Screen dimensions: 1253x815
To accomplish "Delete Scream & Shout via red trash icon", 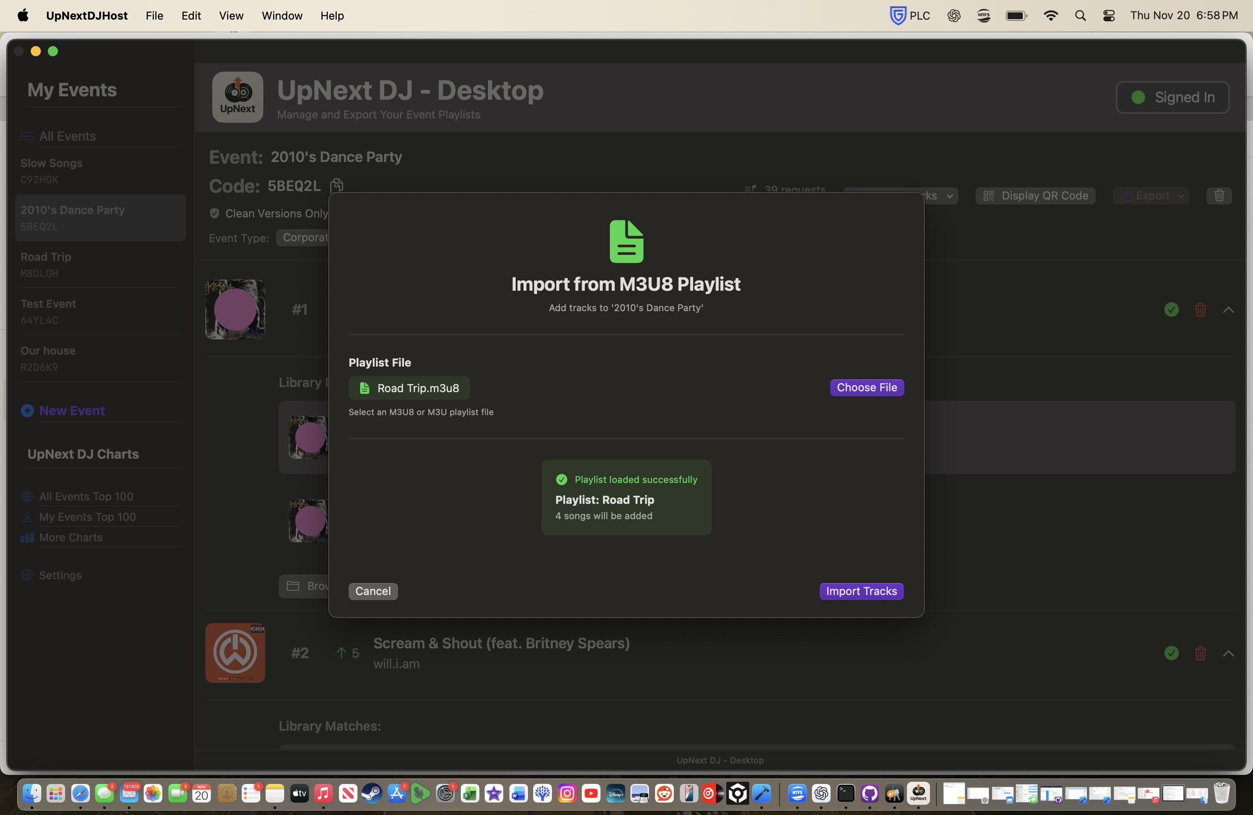I will coord(1200,653).
